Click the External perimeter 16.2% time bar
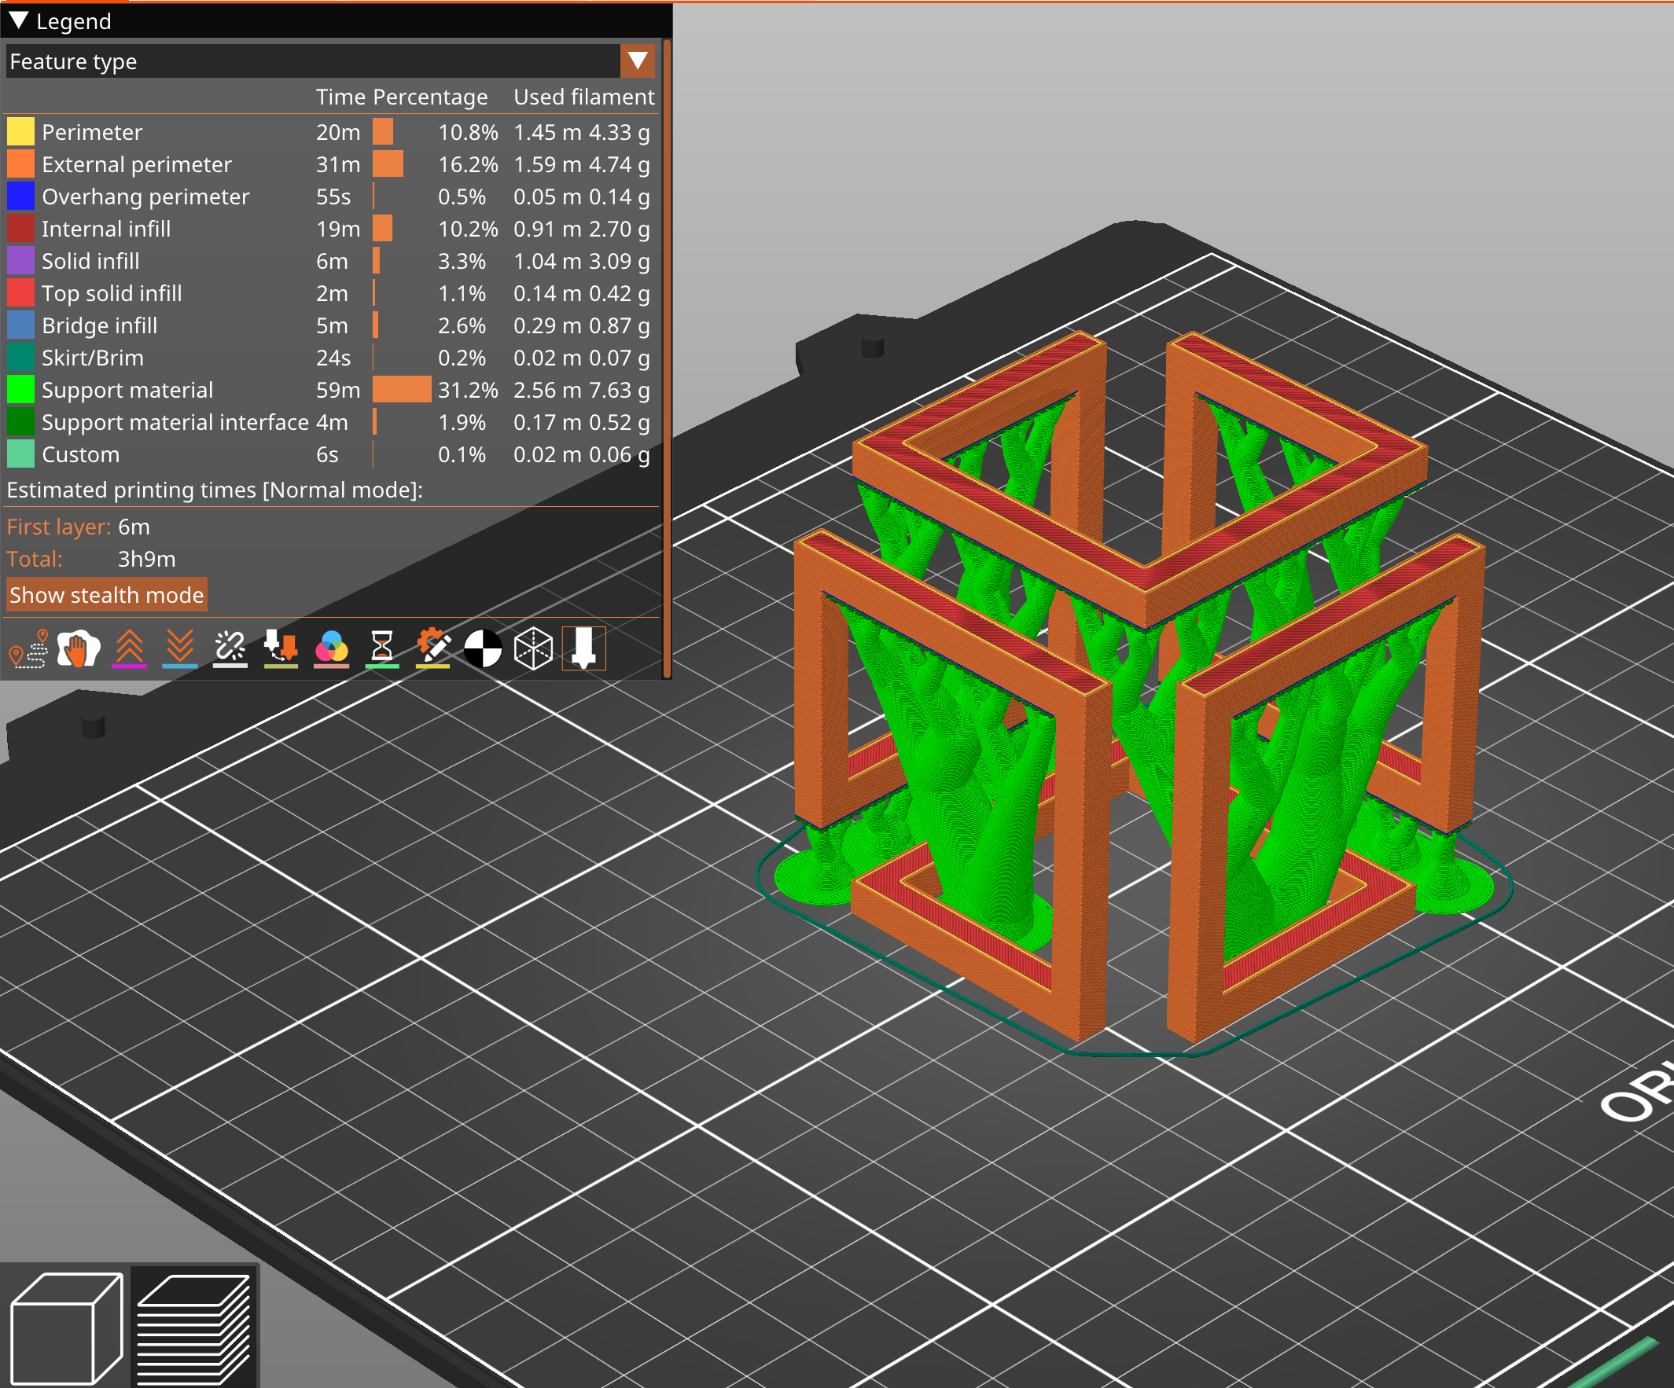The width and height of the screenshot is (1674, 1388). tap(388, 164)
